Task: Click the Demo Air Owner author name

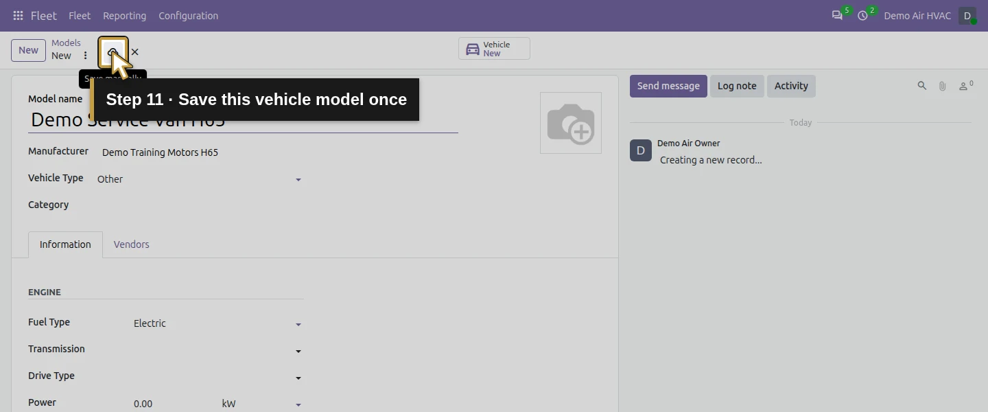Action: pyautogui.click(x=689, y=144)
